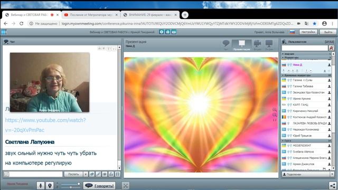The height and width of the screenshot is (190, 338).
Task: Switch to the Экран screen share tab
Action: point(269,45)
